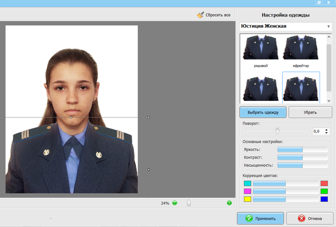
Task: Click the cyan color swatch
Action: (x=247, y=183)
